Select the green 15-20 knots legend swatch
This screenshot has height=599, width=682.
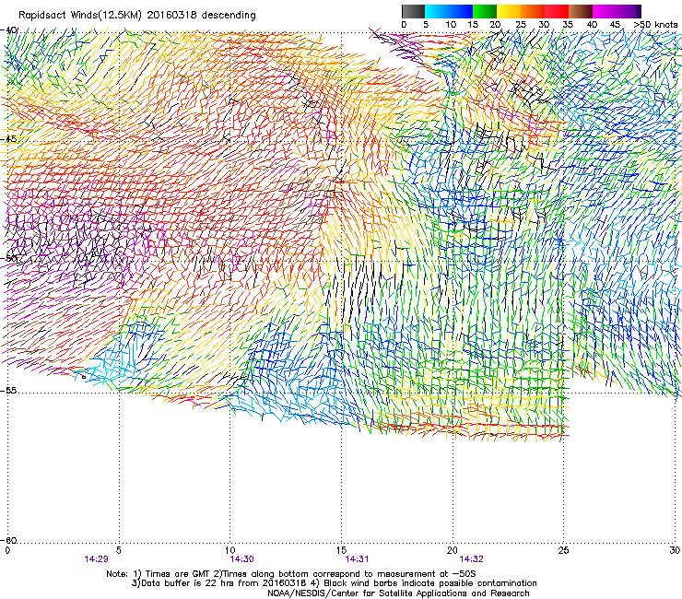pyautogui.click(x=485, y=11)
